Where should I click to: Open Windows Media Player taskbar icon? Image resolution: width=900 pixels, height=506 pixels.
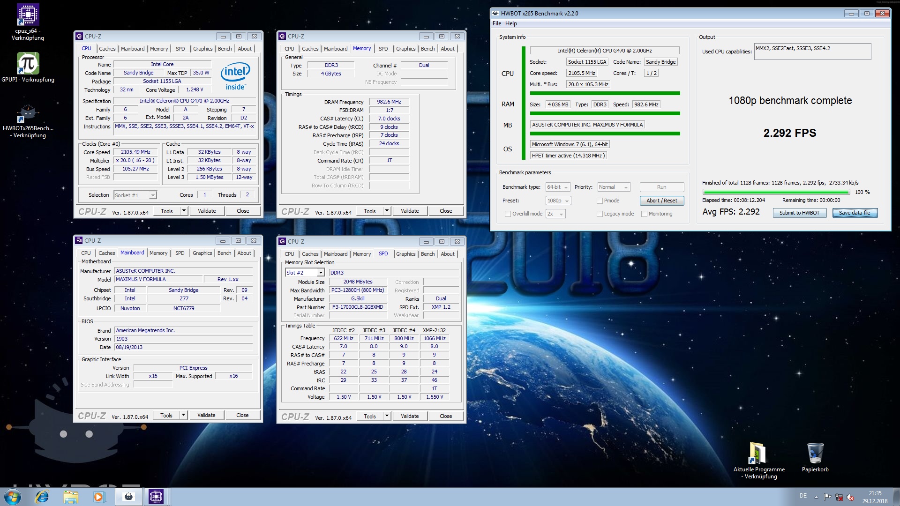98,497
